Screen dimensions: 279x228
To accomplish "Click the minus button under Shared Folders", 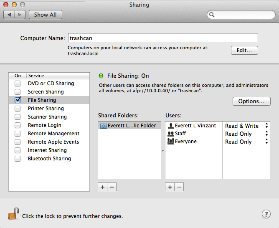I will [112, 187].
